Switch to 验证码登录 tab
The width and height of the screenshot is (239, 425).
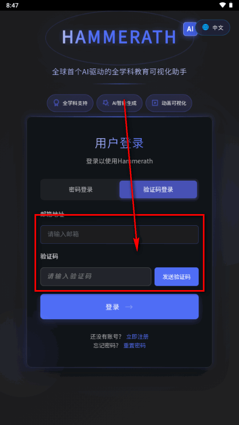click(x=158, y=190)
